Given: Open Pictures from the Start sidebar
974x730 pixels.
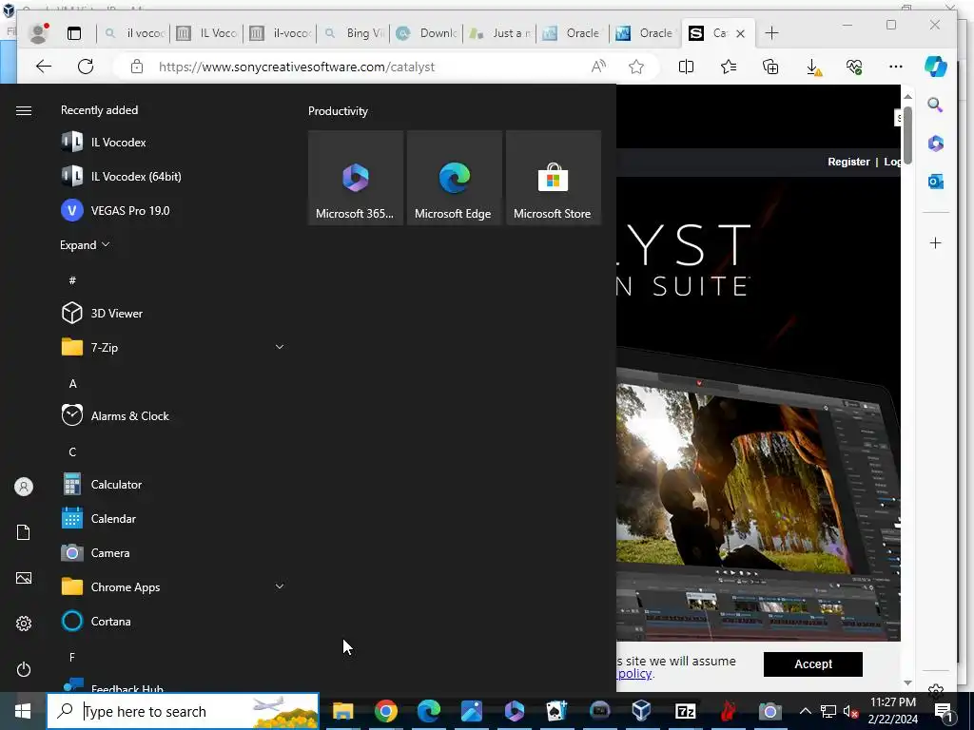Looking at the screenshot, I should [x=24, y=578].
